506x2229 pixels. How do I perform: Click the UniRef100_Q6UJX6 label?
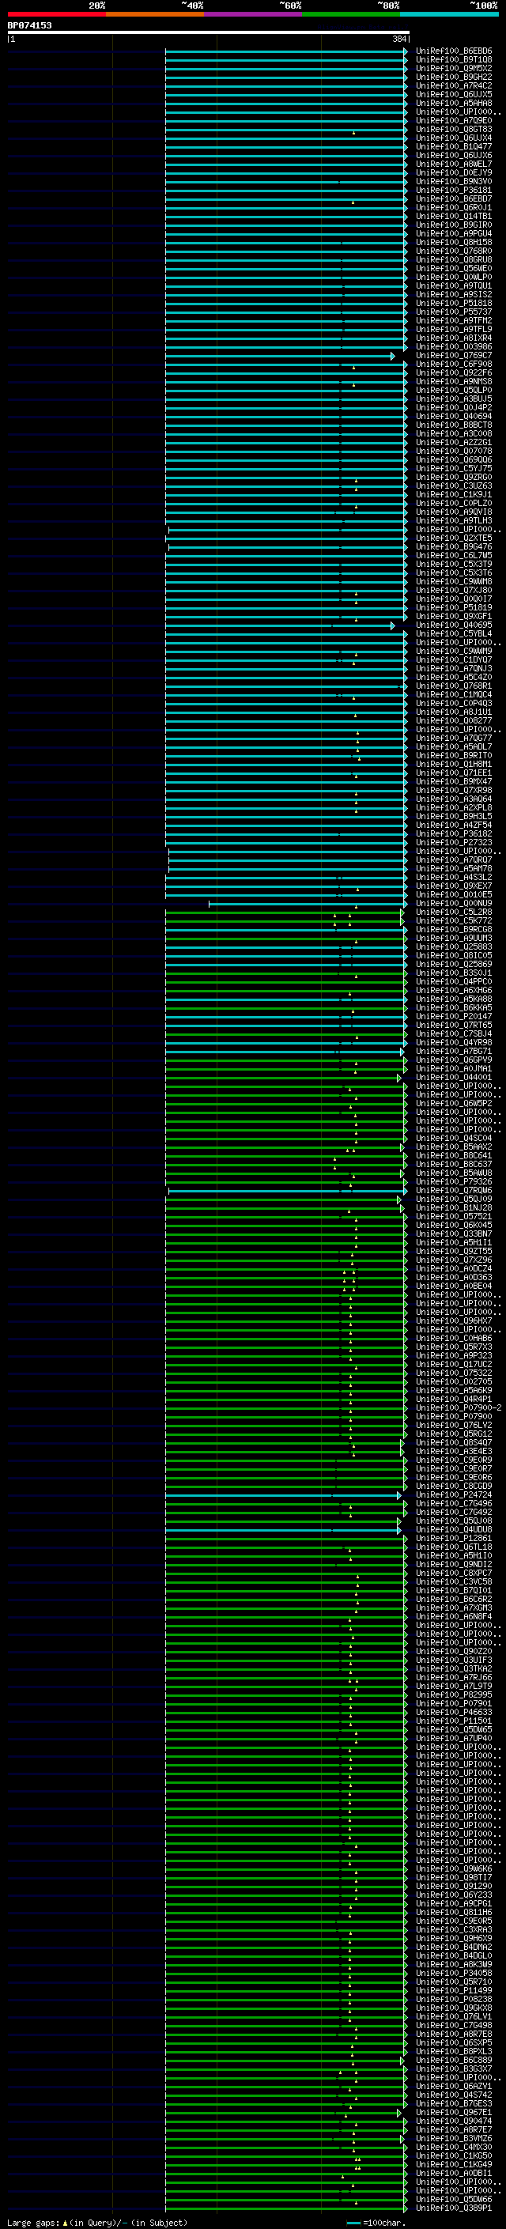point(454,156)
